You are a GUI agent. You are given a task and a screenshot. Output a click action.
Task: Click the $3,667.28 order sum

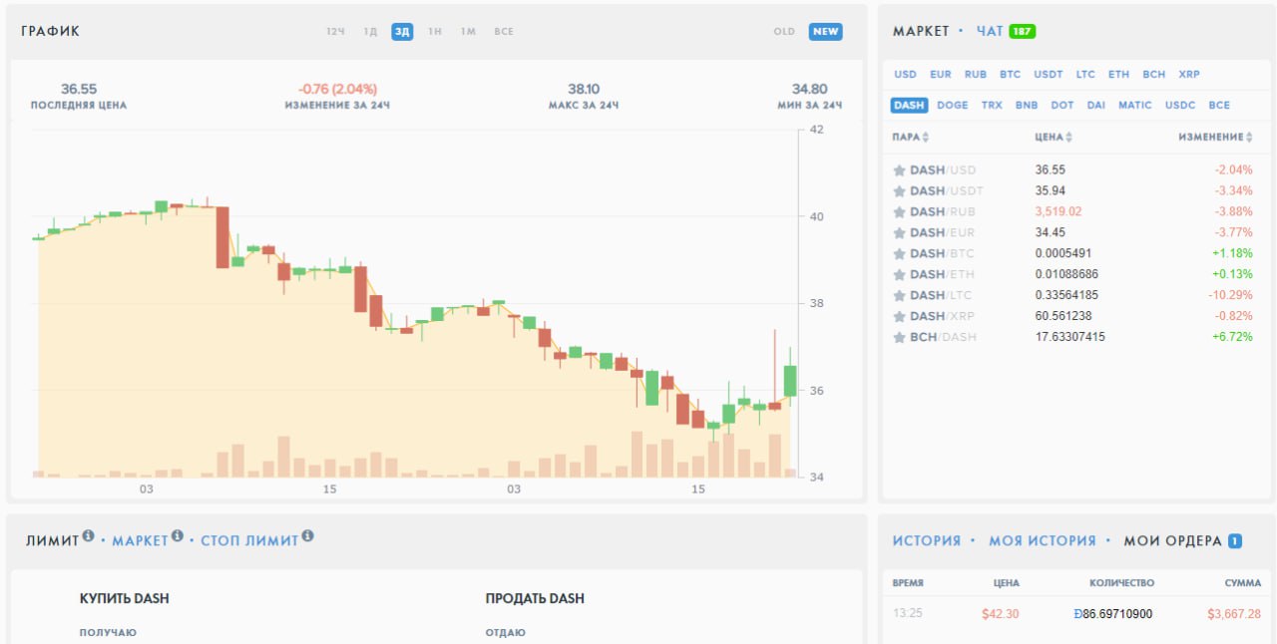coord(1234,614)
